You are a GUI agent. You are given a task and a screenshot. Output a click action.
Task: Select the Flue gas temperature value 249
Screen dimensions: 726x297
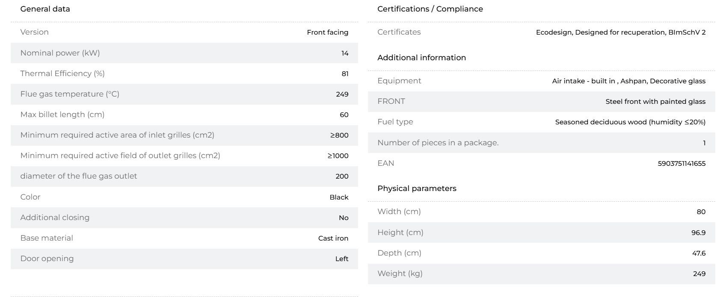pos(342,94)
